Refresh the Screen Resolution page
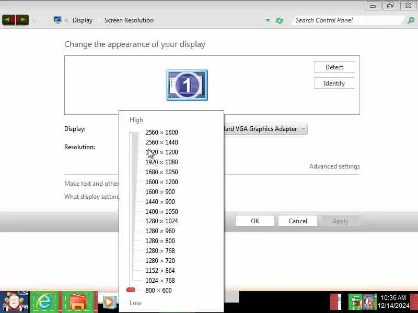The height and width of the screenshot is (313, 418). [x=279, y=20]
